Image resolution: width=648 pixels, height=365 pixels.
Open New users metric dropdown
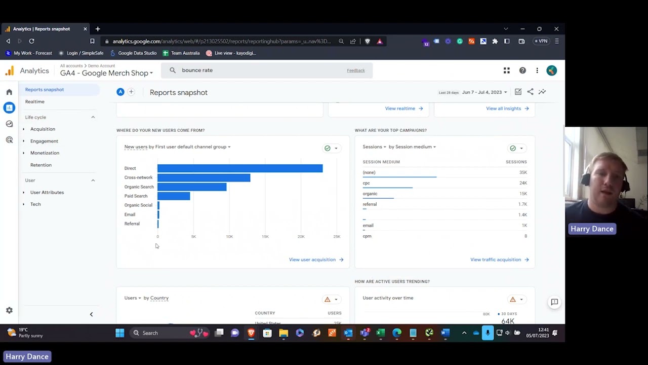(x=136, y=147)
